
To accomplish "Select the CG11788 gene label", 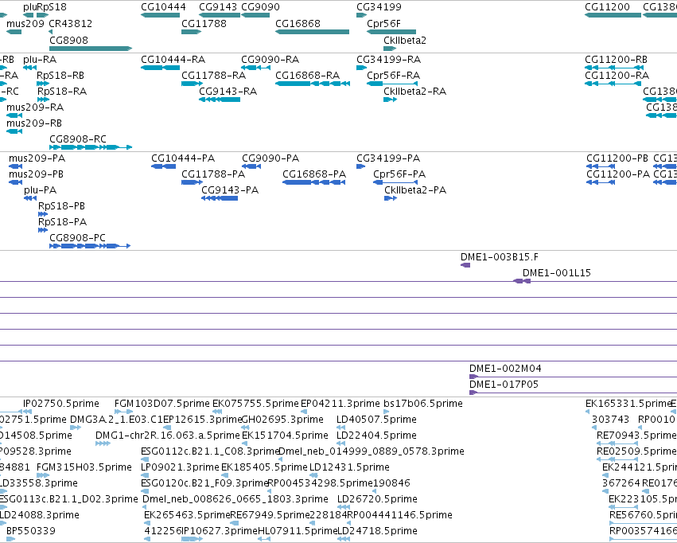I will [204, 23].
